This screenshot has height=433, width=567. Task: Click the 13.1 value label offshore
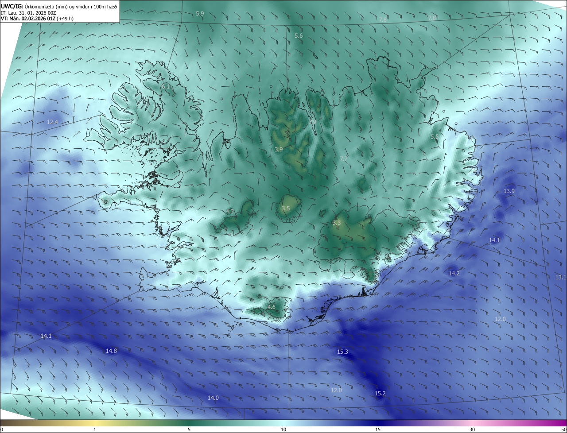[x=561, y=277]
